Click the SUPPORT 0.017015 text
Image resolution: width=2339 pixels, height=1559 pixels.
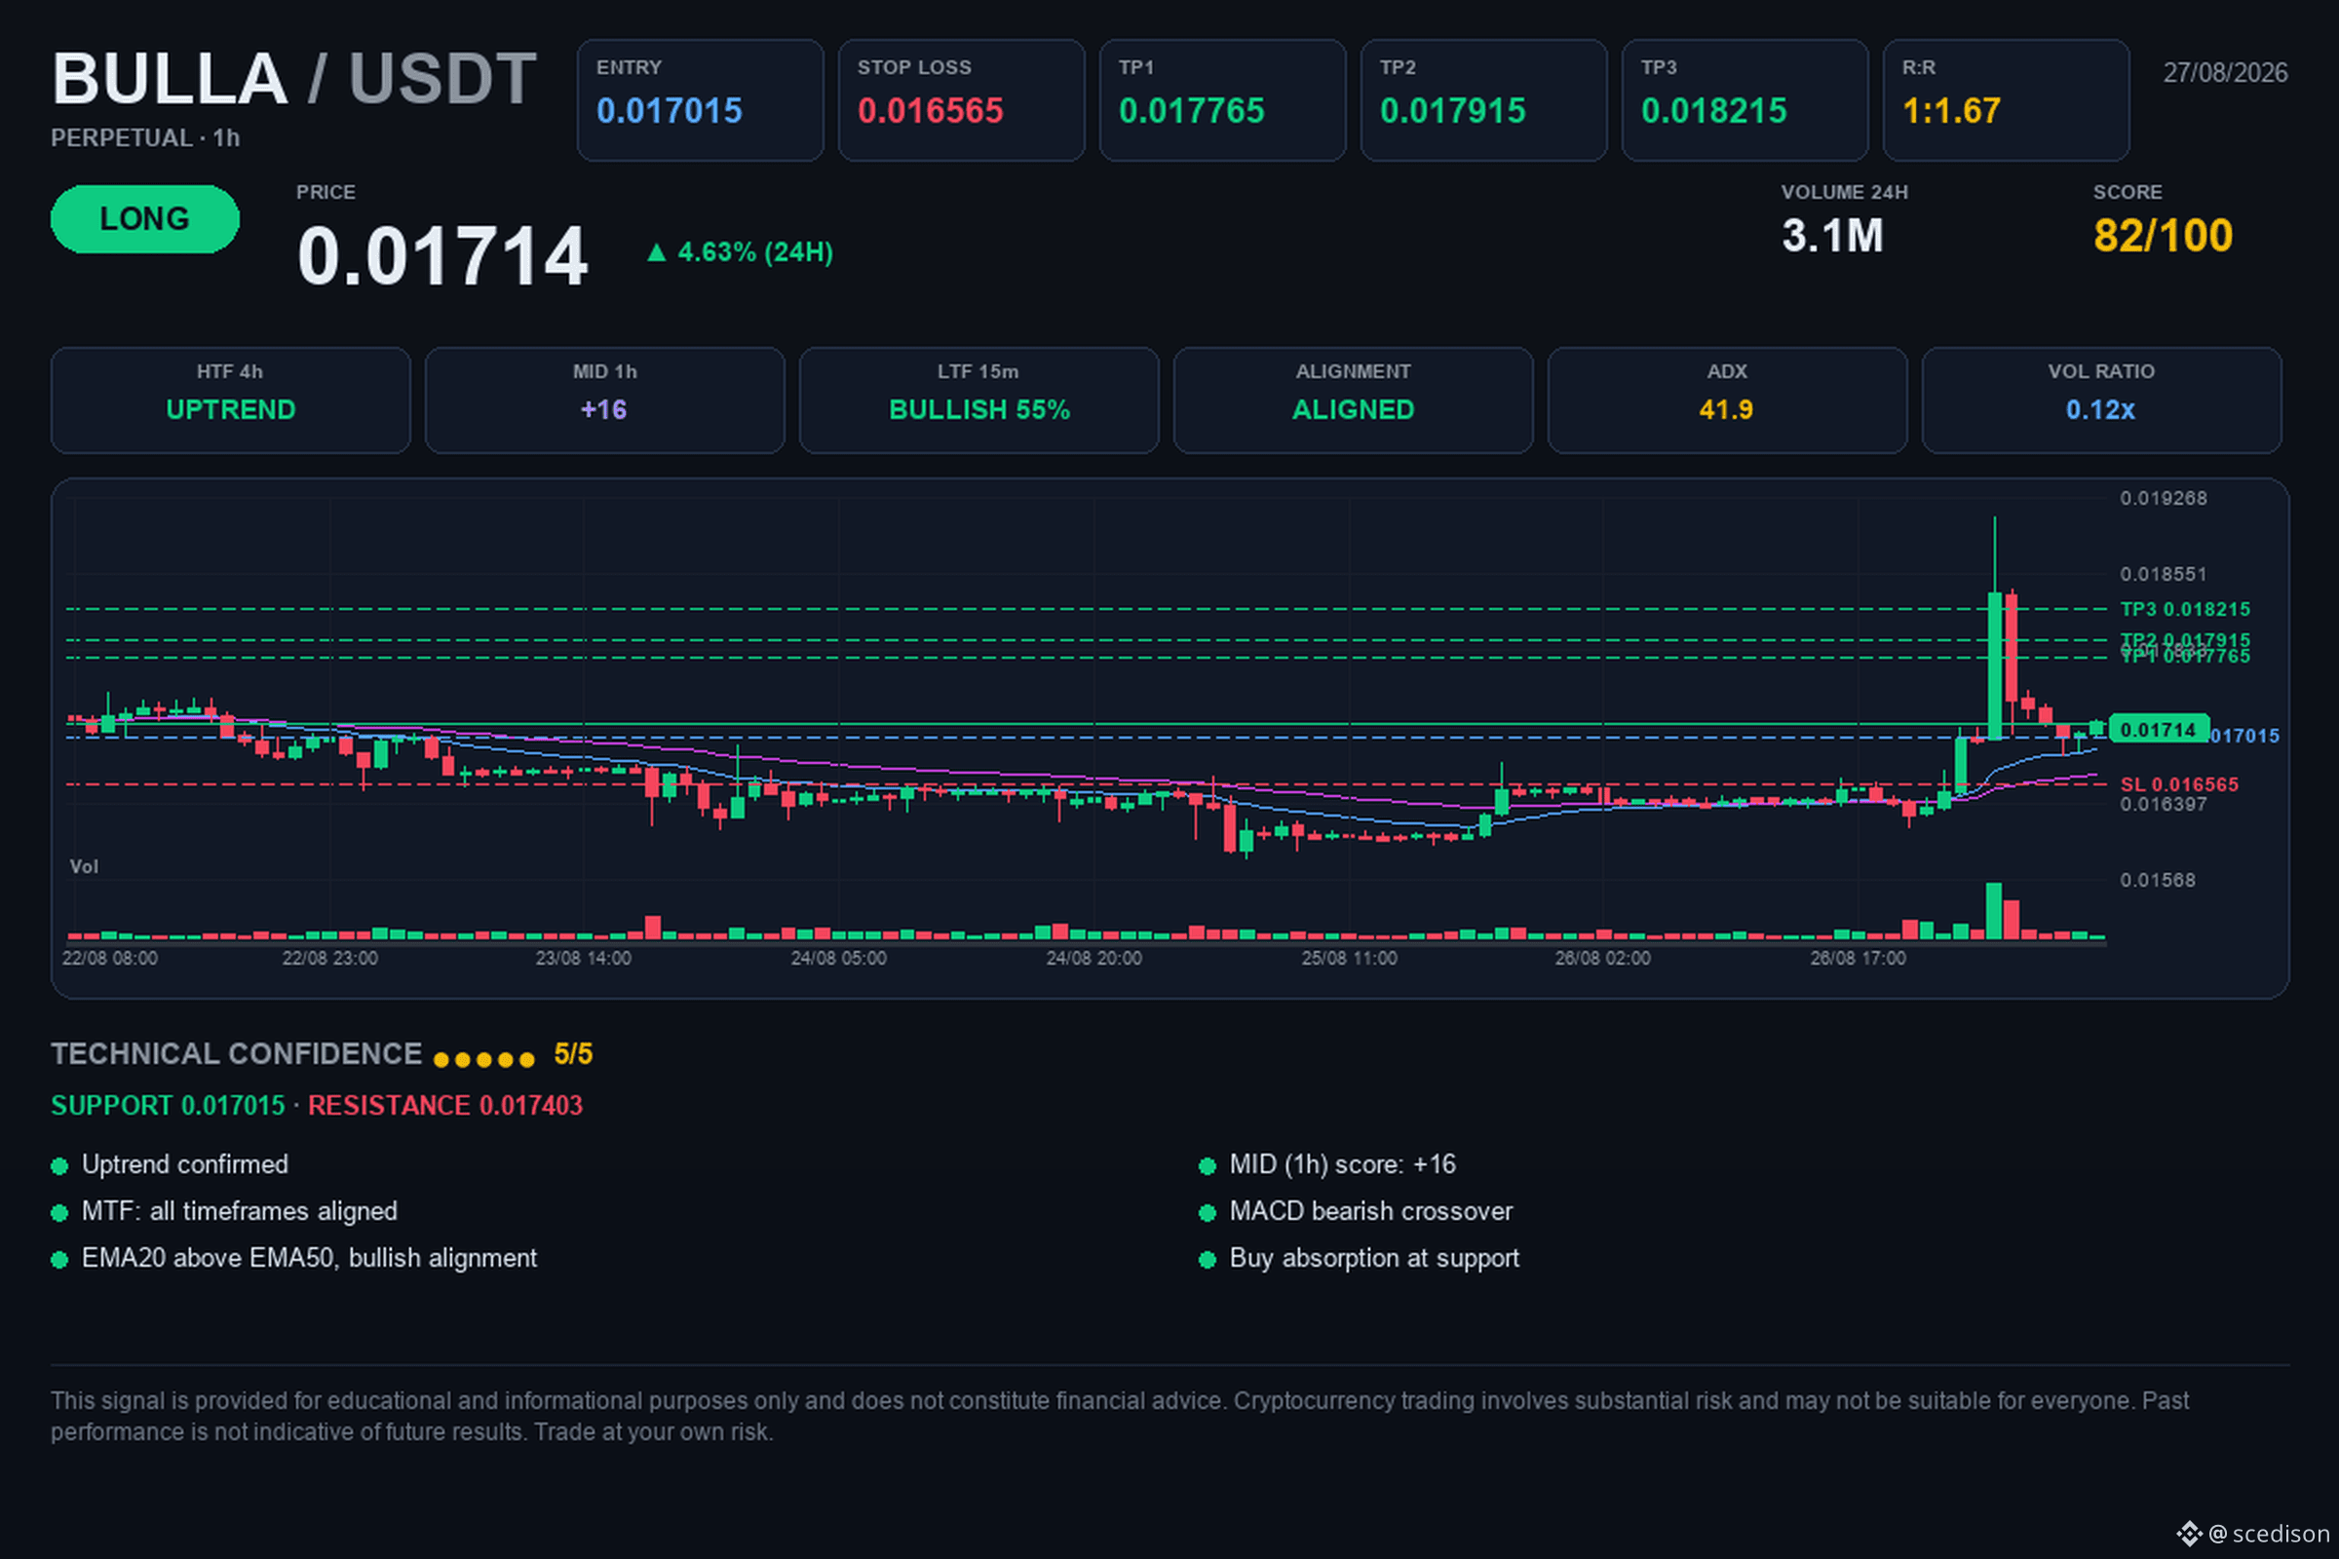coord(168,1106)
